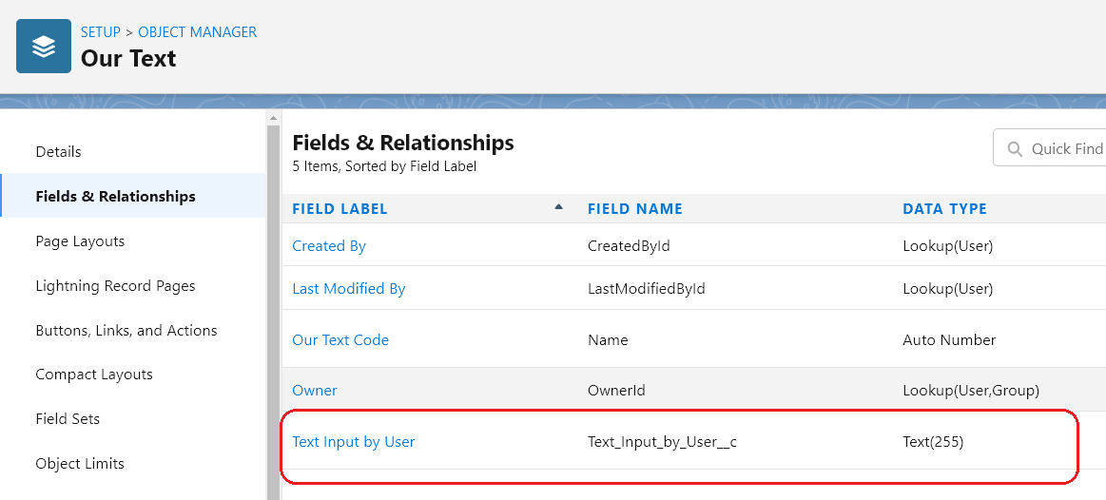Open Lightning Record Pages section
This screenshot has width=1106, height=500.
click(116, 285)
